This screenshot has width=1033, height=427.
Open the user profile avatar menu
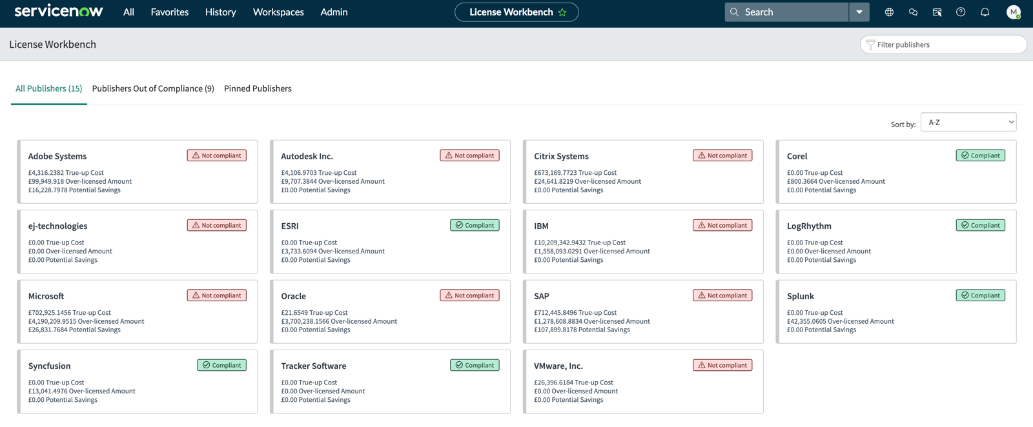(x=1014, y=12)
